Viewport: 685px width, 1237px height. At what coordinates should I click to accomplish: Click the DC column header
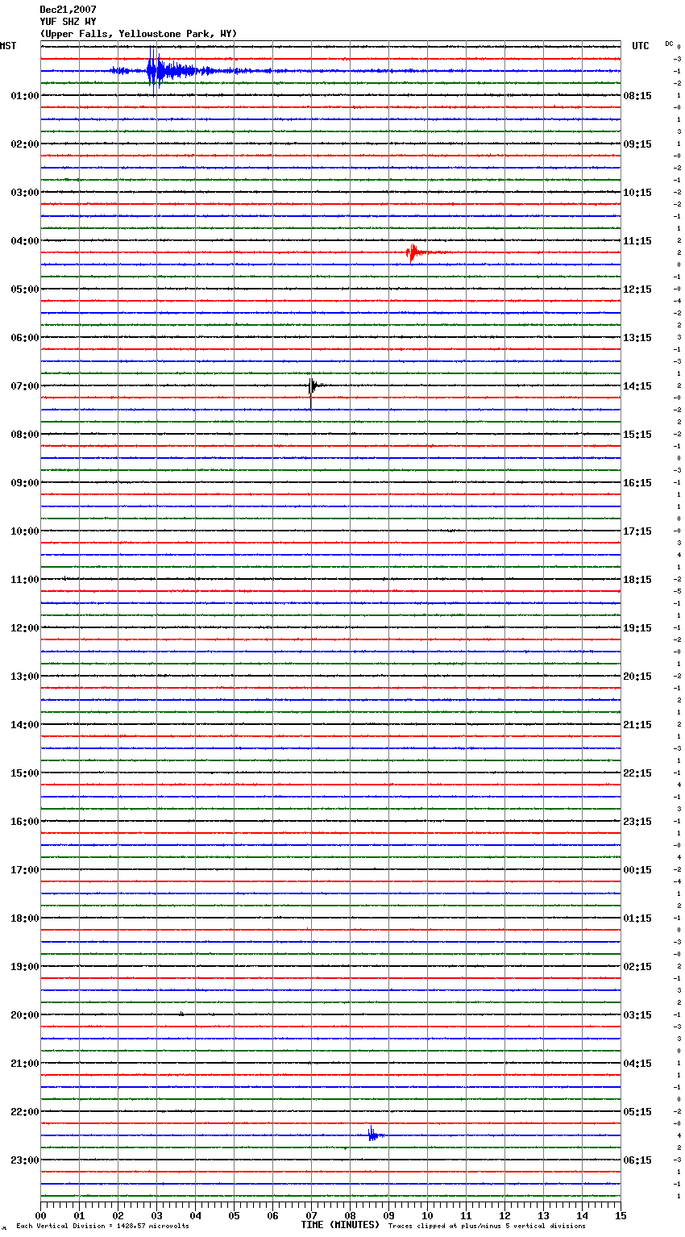pyautogui.click(x=669, y=43)
